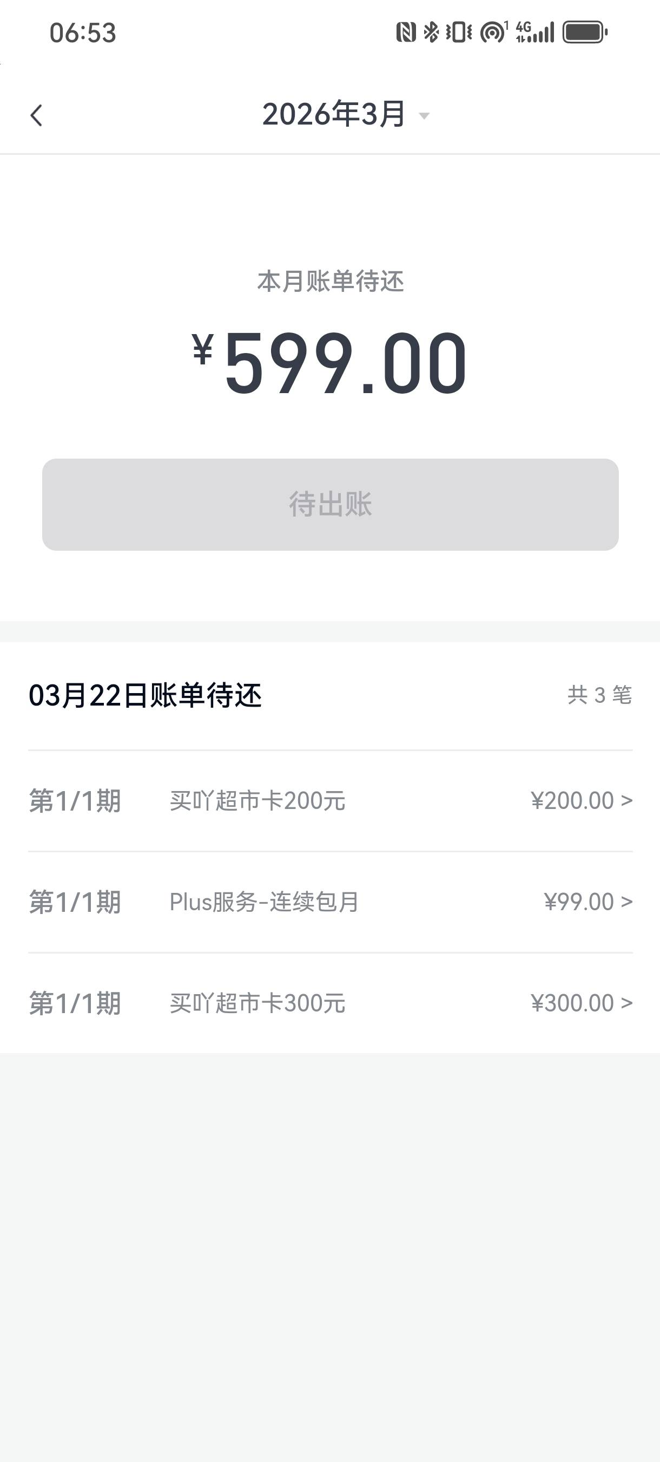Tap the back arrow icon
The width and height of the screenshot is (660, 1462).
(x=36, y=116)
